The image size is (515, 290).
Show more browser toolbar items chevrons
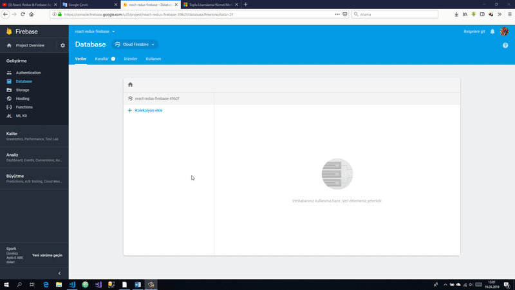pos(500,14)
